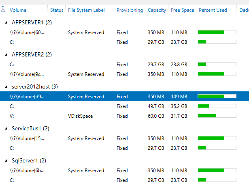The image size is (249, 188).
Task: Select the server2012host (3) group header
Action: (35, 86)
